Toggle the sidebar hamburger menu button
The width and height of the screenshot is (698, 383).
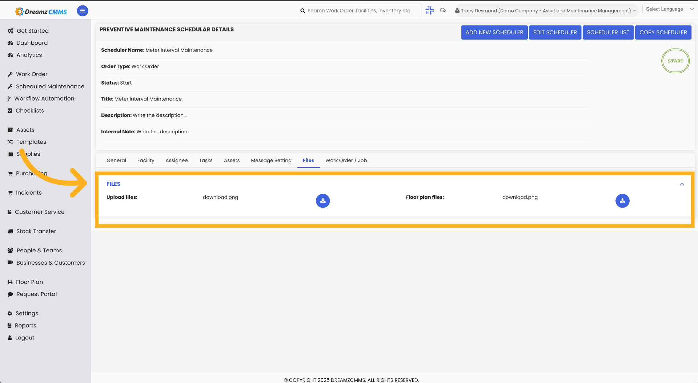coord(83,11)
